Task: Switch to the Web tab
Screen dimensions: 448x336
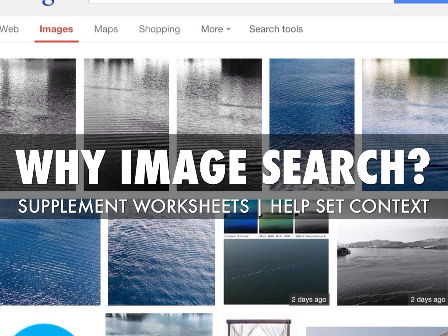Action: [x=9, y=29]
